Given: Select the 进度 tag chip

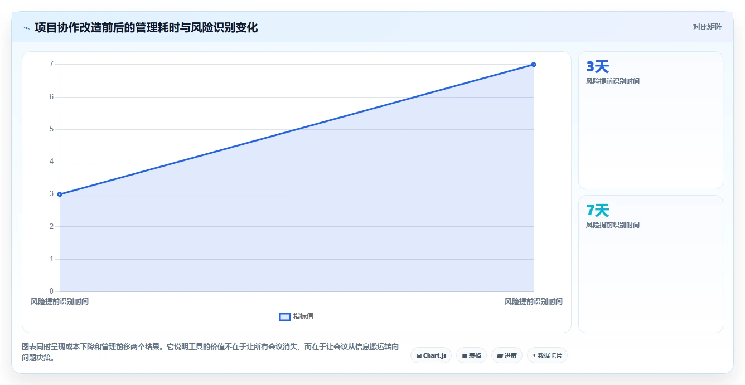Looking at the screenshot, I should [506, 355].
